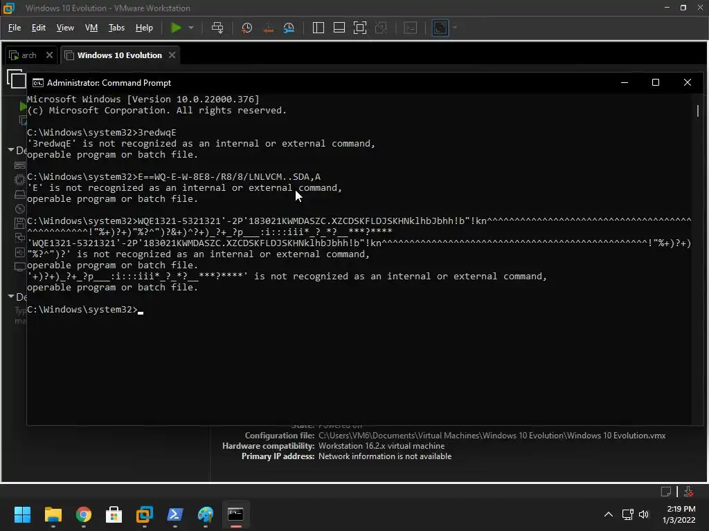Viewport: 709px width, 531px height.
Task: Close the arch tab
Action: pyautogui.click(x=49, y=55)
